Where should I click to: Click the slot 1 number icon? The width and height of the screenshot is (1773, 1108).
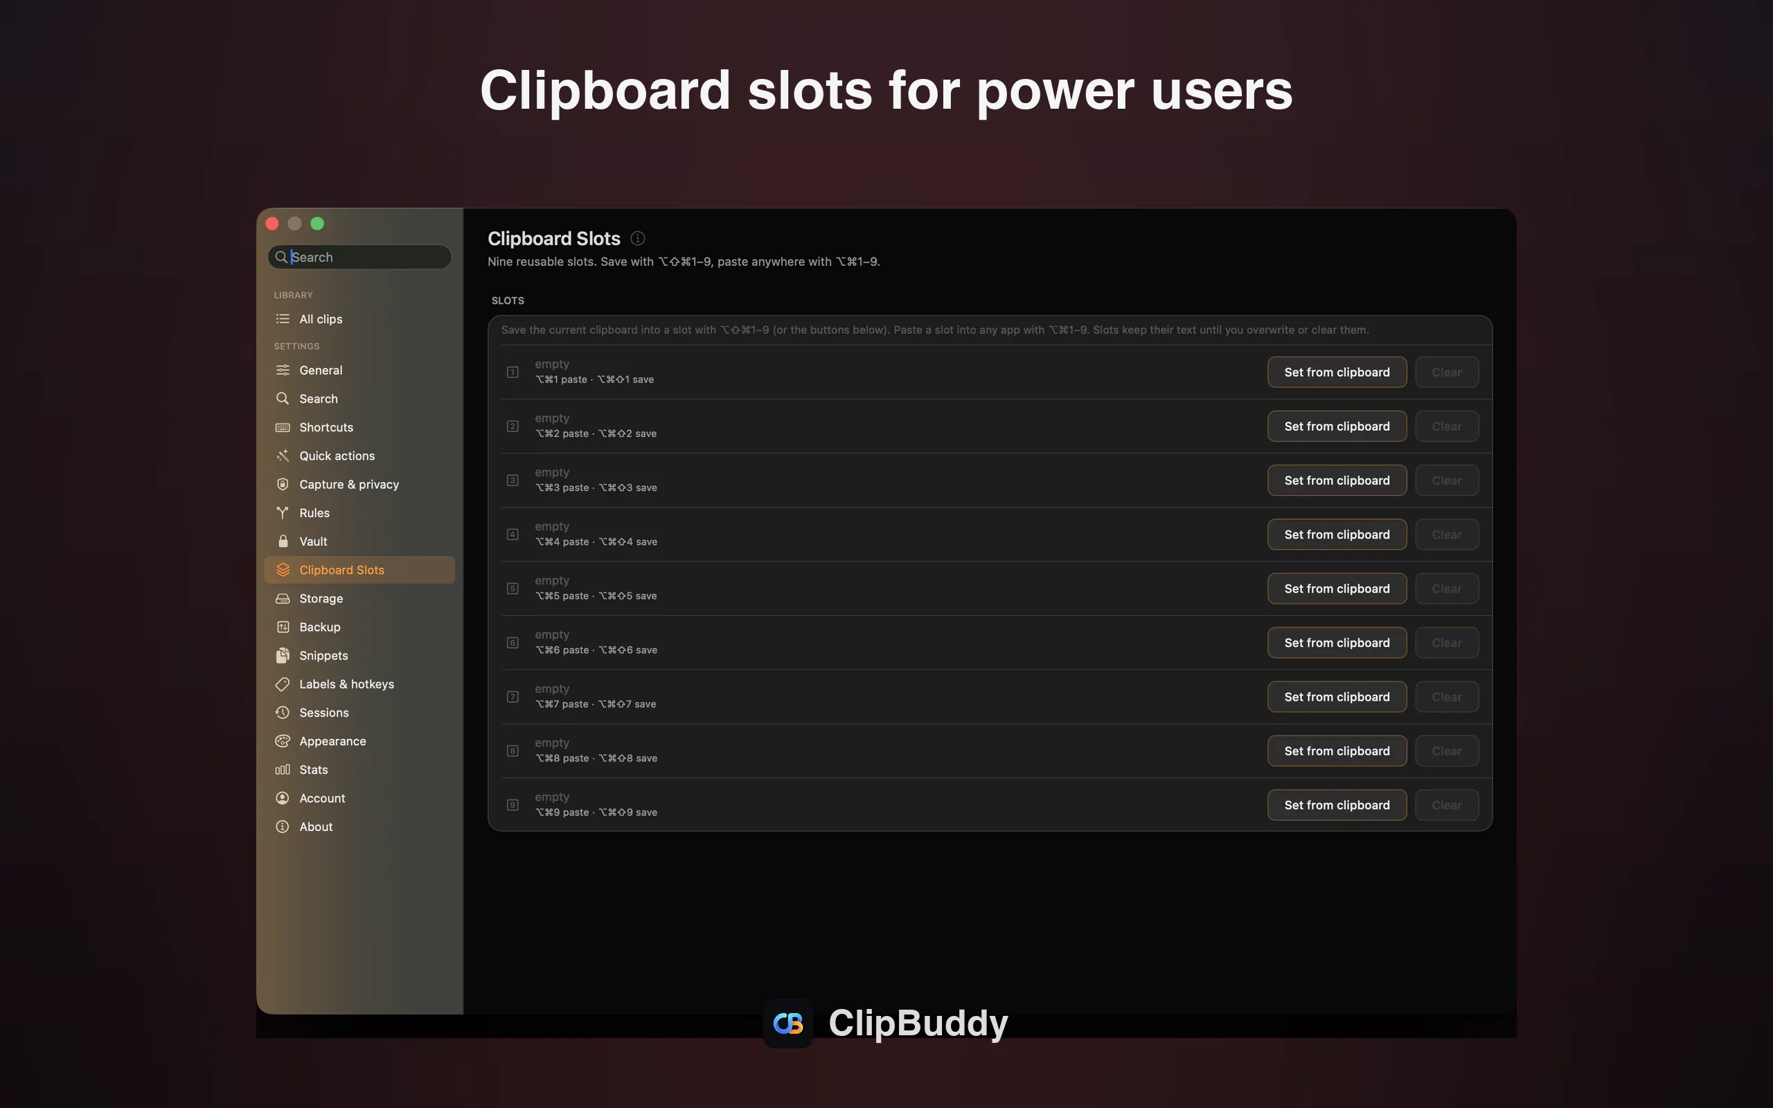[x=513, y=373]
